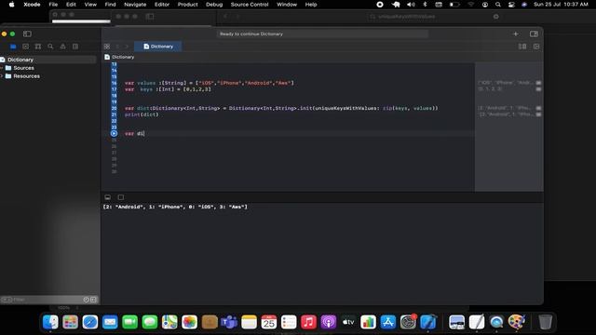
Task: Click the stop execution square button
Action: pyautogui.click(x=121, y=197)
